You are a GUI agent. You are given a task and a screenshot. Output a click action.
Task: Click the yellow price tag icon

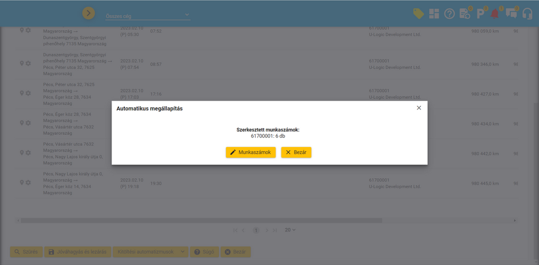419,13
